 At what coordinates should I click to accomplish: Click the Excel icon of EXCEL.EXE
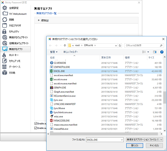[51, 71]
